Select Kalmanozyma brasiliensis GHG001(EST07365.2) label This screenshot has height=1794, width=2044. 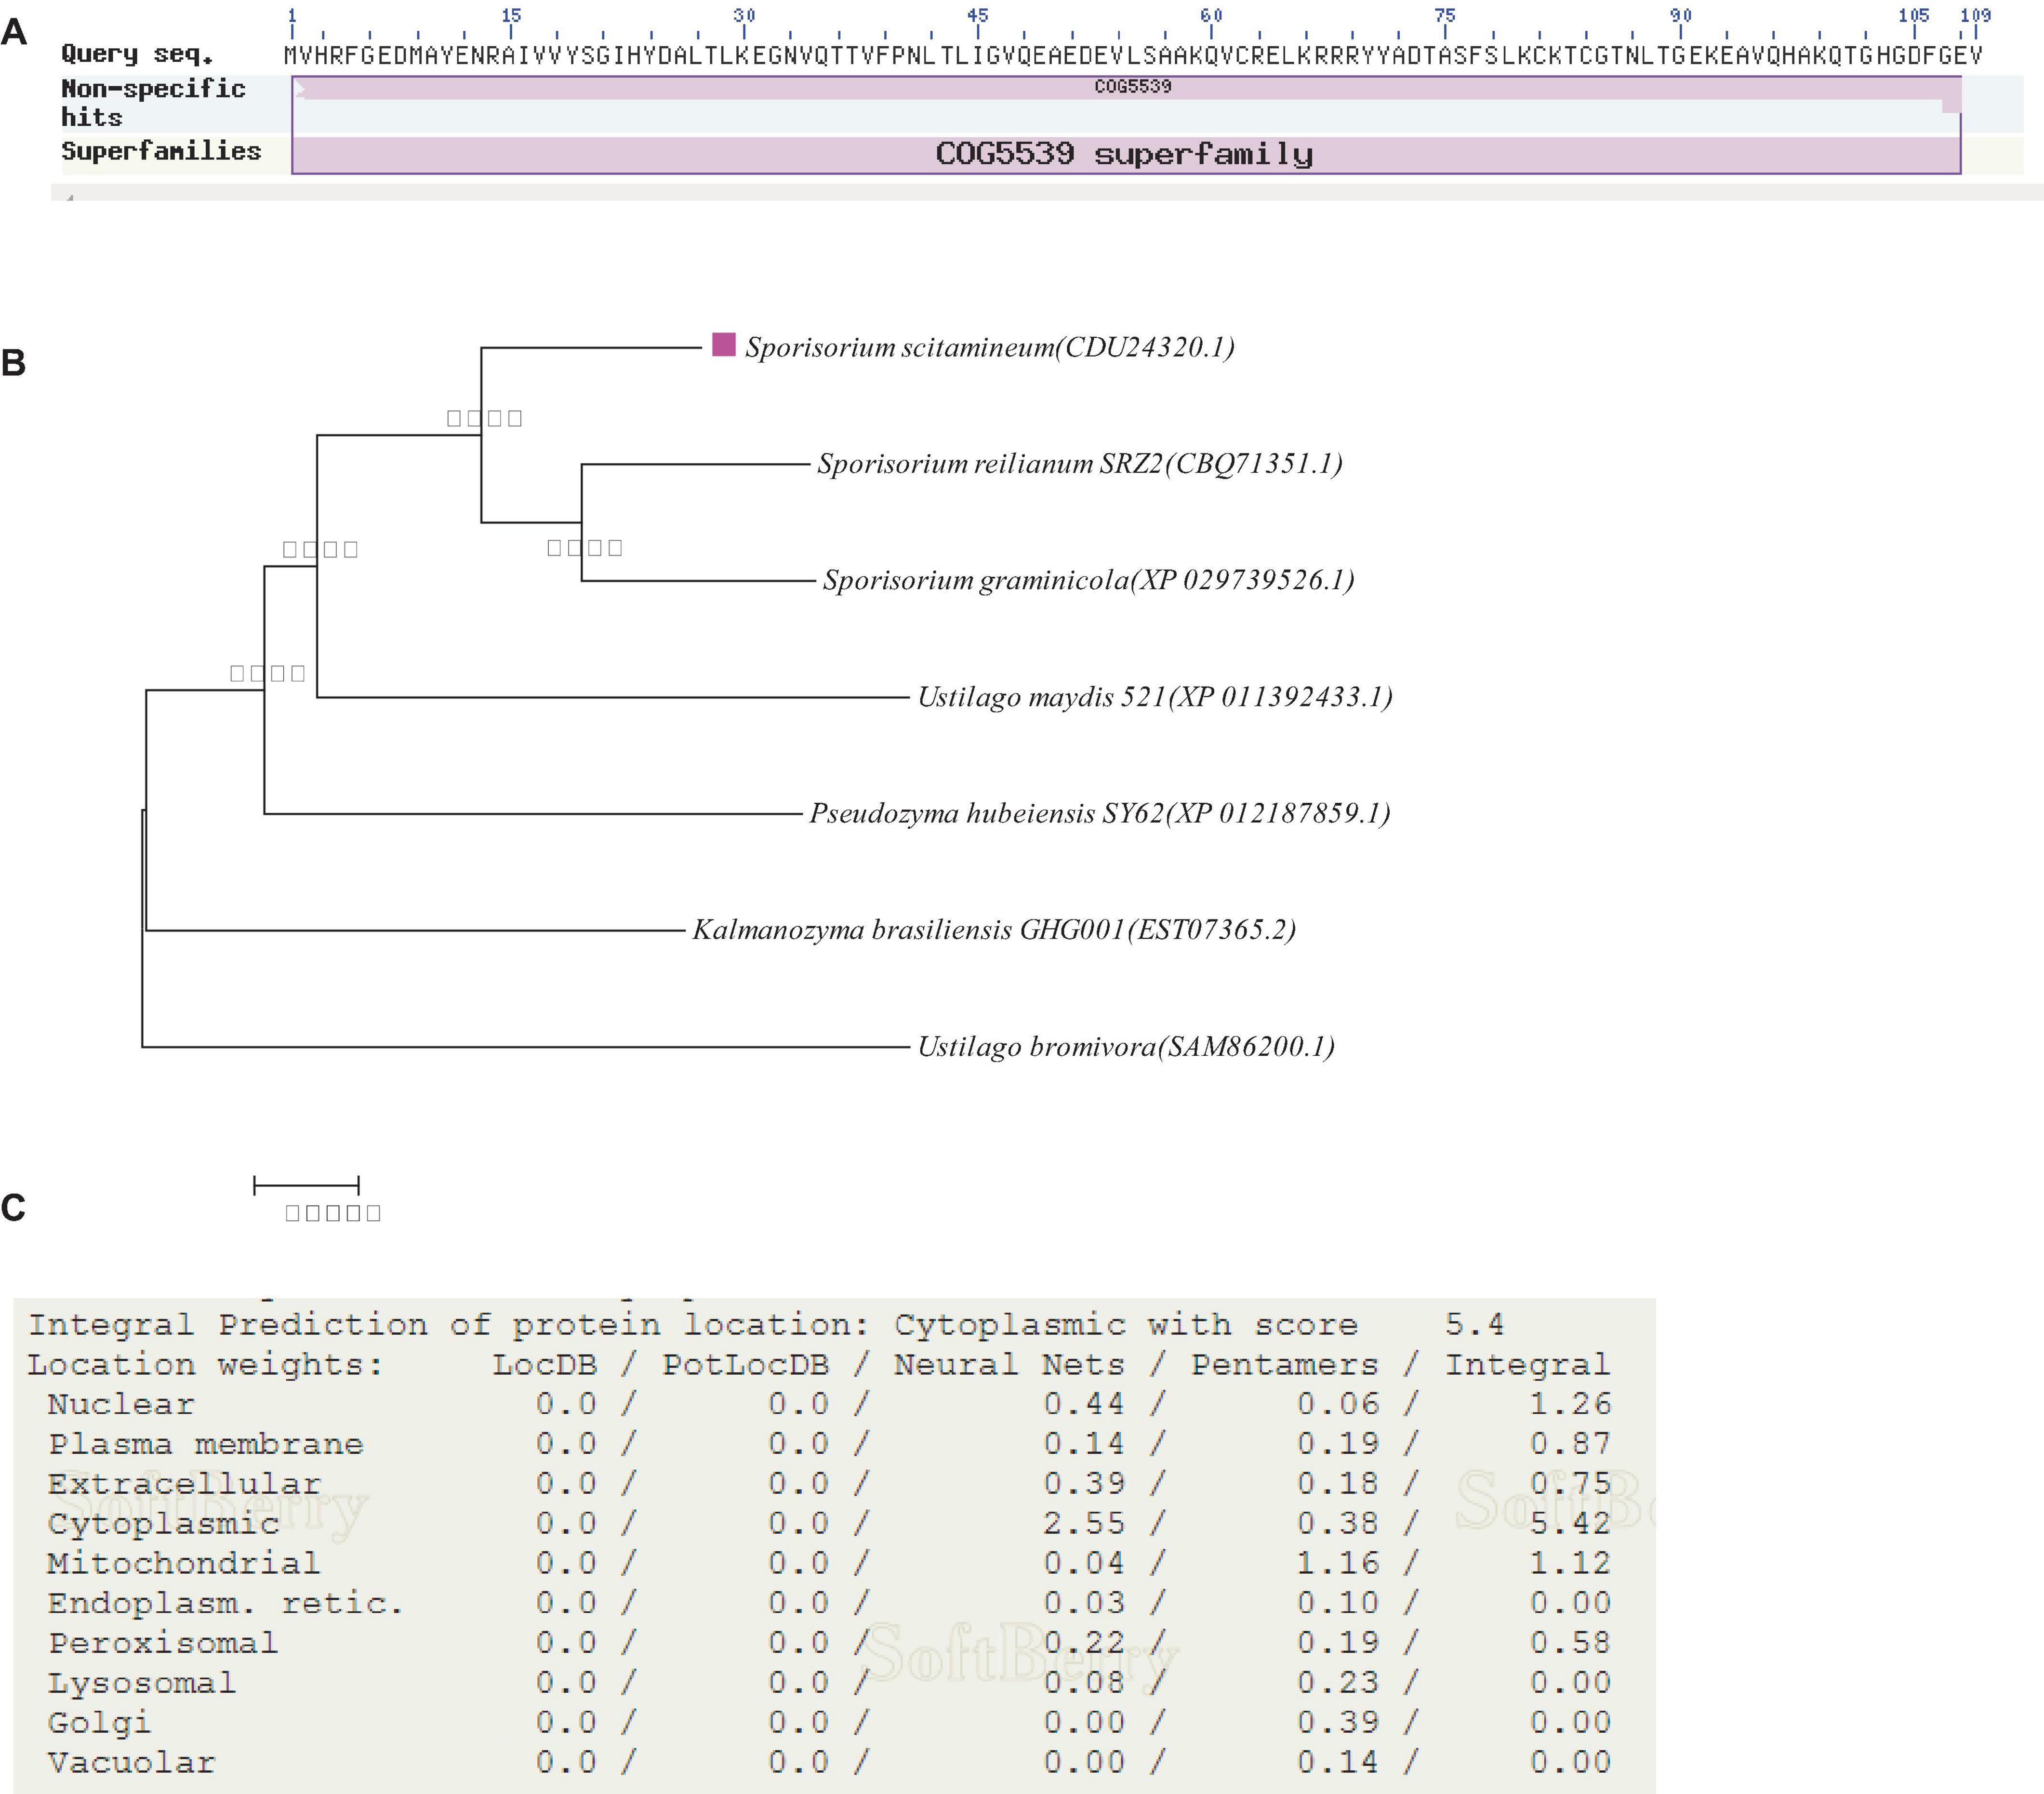pos(994,930)
